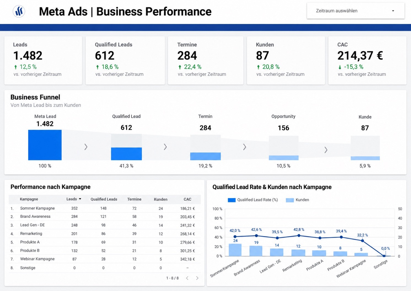Select the Sommer Kampagne table row
411x291 pixels.
105,208
